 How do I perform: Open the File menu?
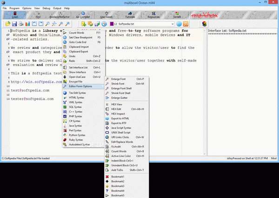5,8
